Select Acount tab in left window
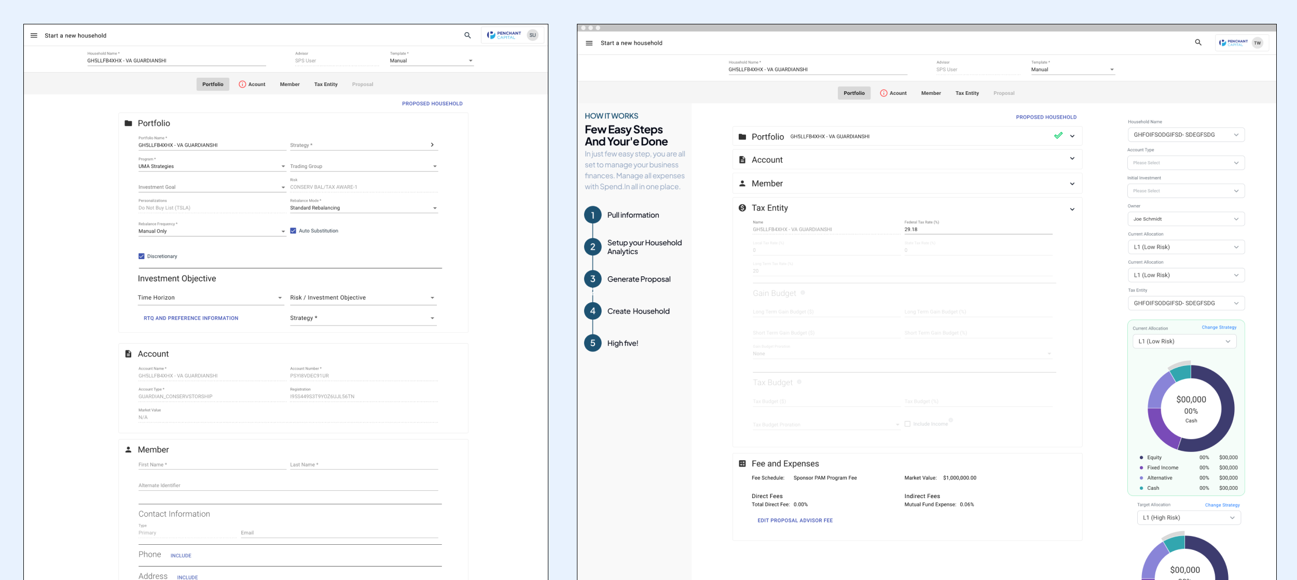Viewport: 1297px width, 580px height. [252, 84]
